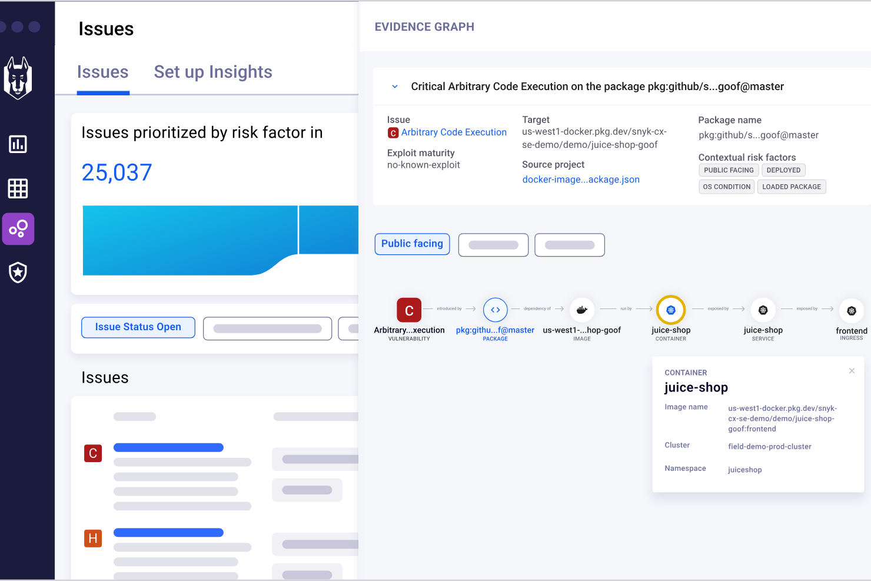Viewport: 871px width, 581px height.
Task: Click the 25,037 issues count
Action: (117, 172)
